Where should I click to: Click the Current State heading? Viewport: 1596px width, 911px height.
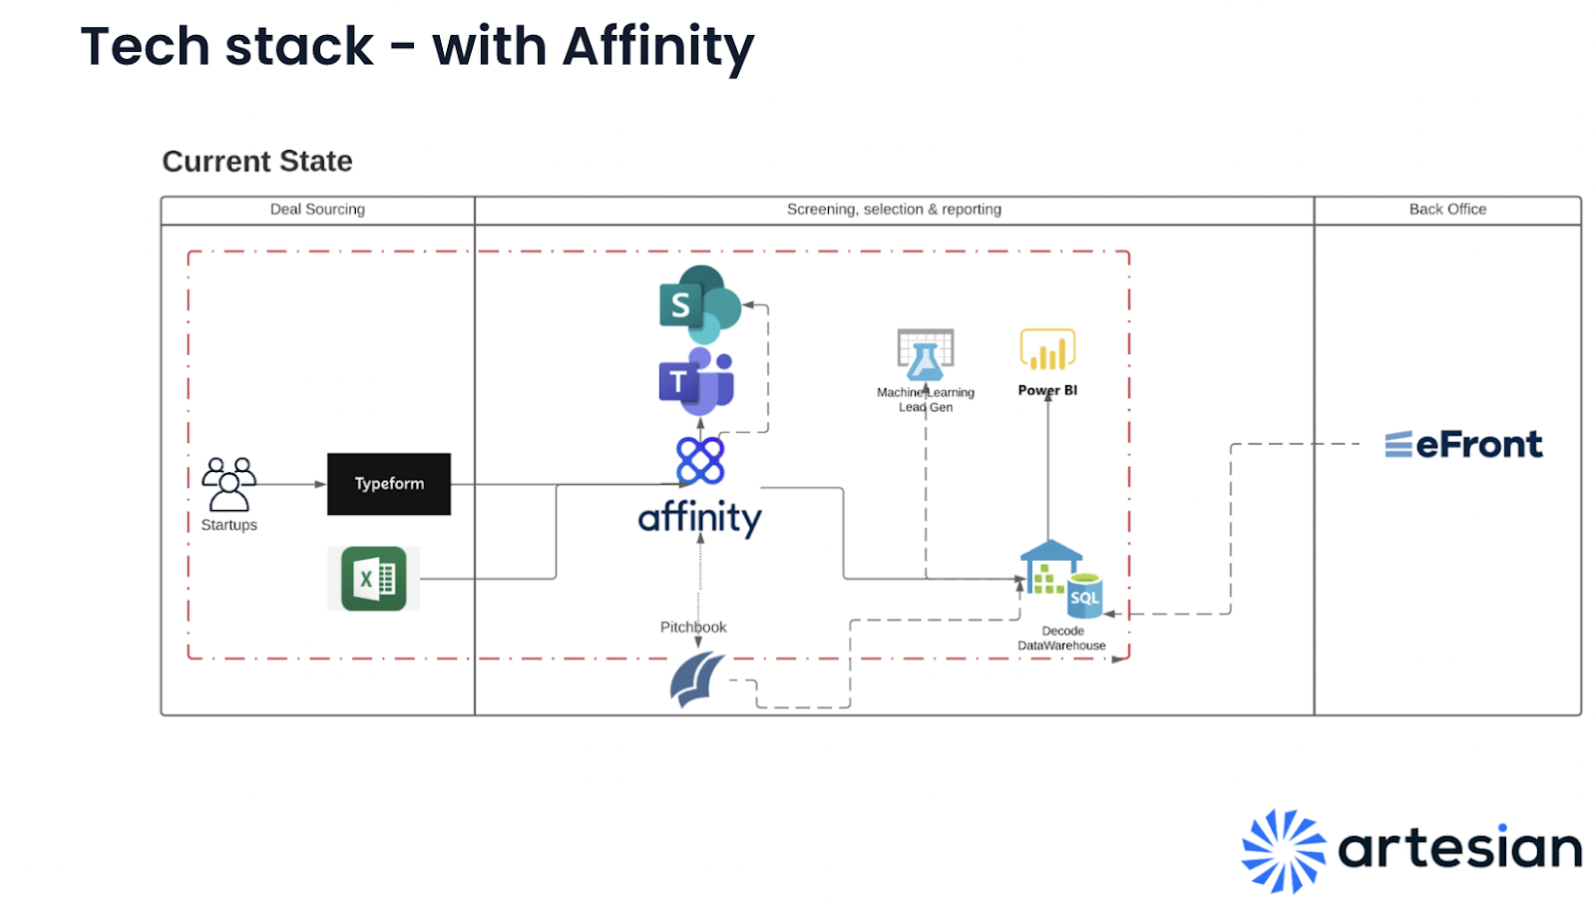257,161
